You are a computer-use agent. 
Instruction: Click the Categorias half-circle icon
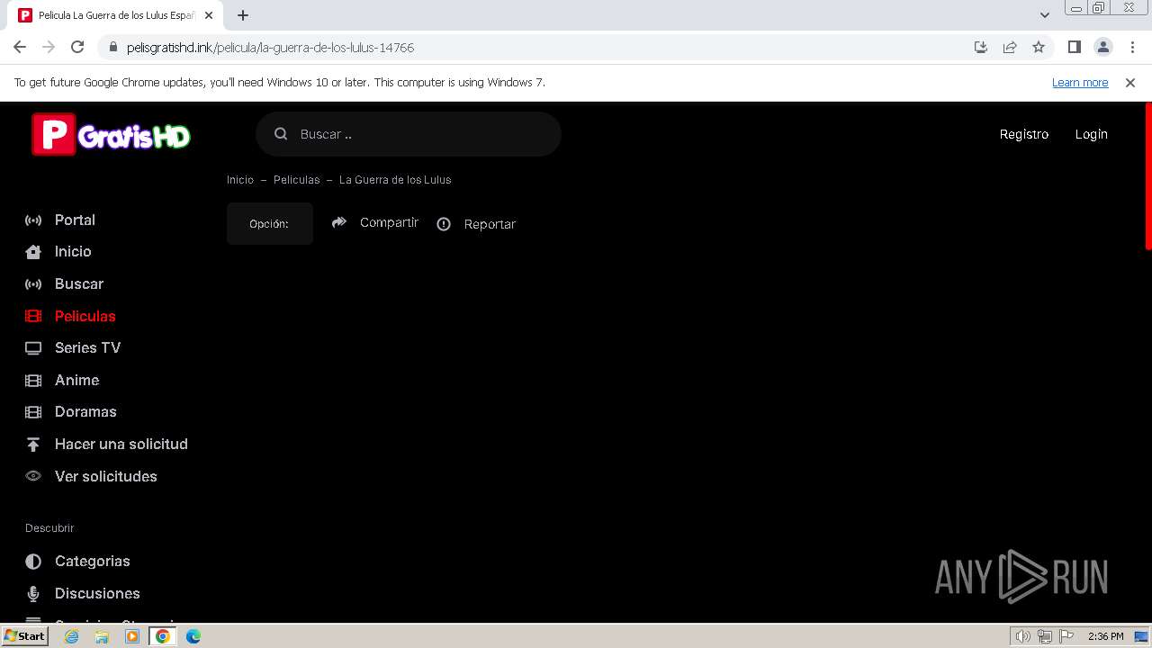point(33,562)
